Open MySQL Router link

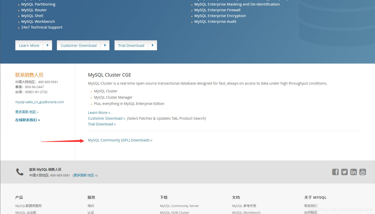(x=34, y=10)
